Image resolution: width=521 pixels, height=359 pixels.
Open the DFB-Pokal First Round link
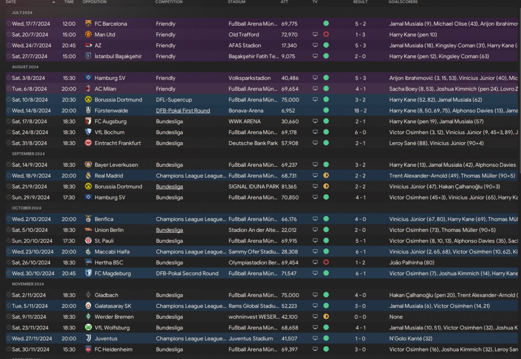183,111
